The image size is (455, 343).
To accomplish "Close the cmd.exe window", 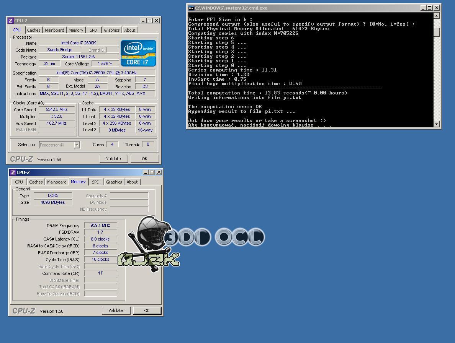I will point(437,8).
